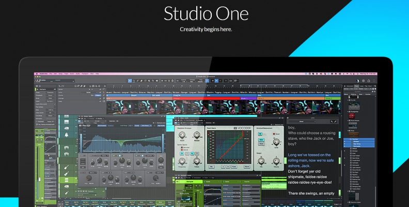Image resolution: width=409 pixels, height=207 pixels.
Task: Select the Arrow tool in the toolbar
Action: (x=130, y=81)
